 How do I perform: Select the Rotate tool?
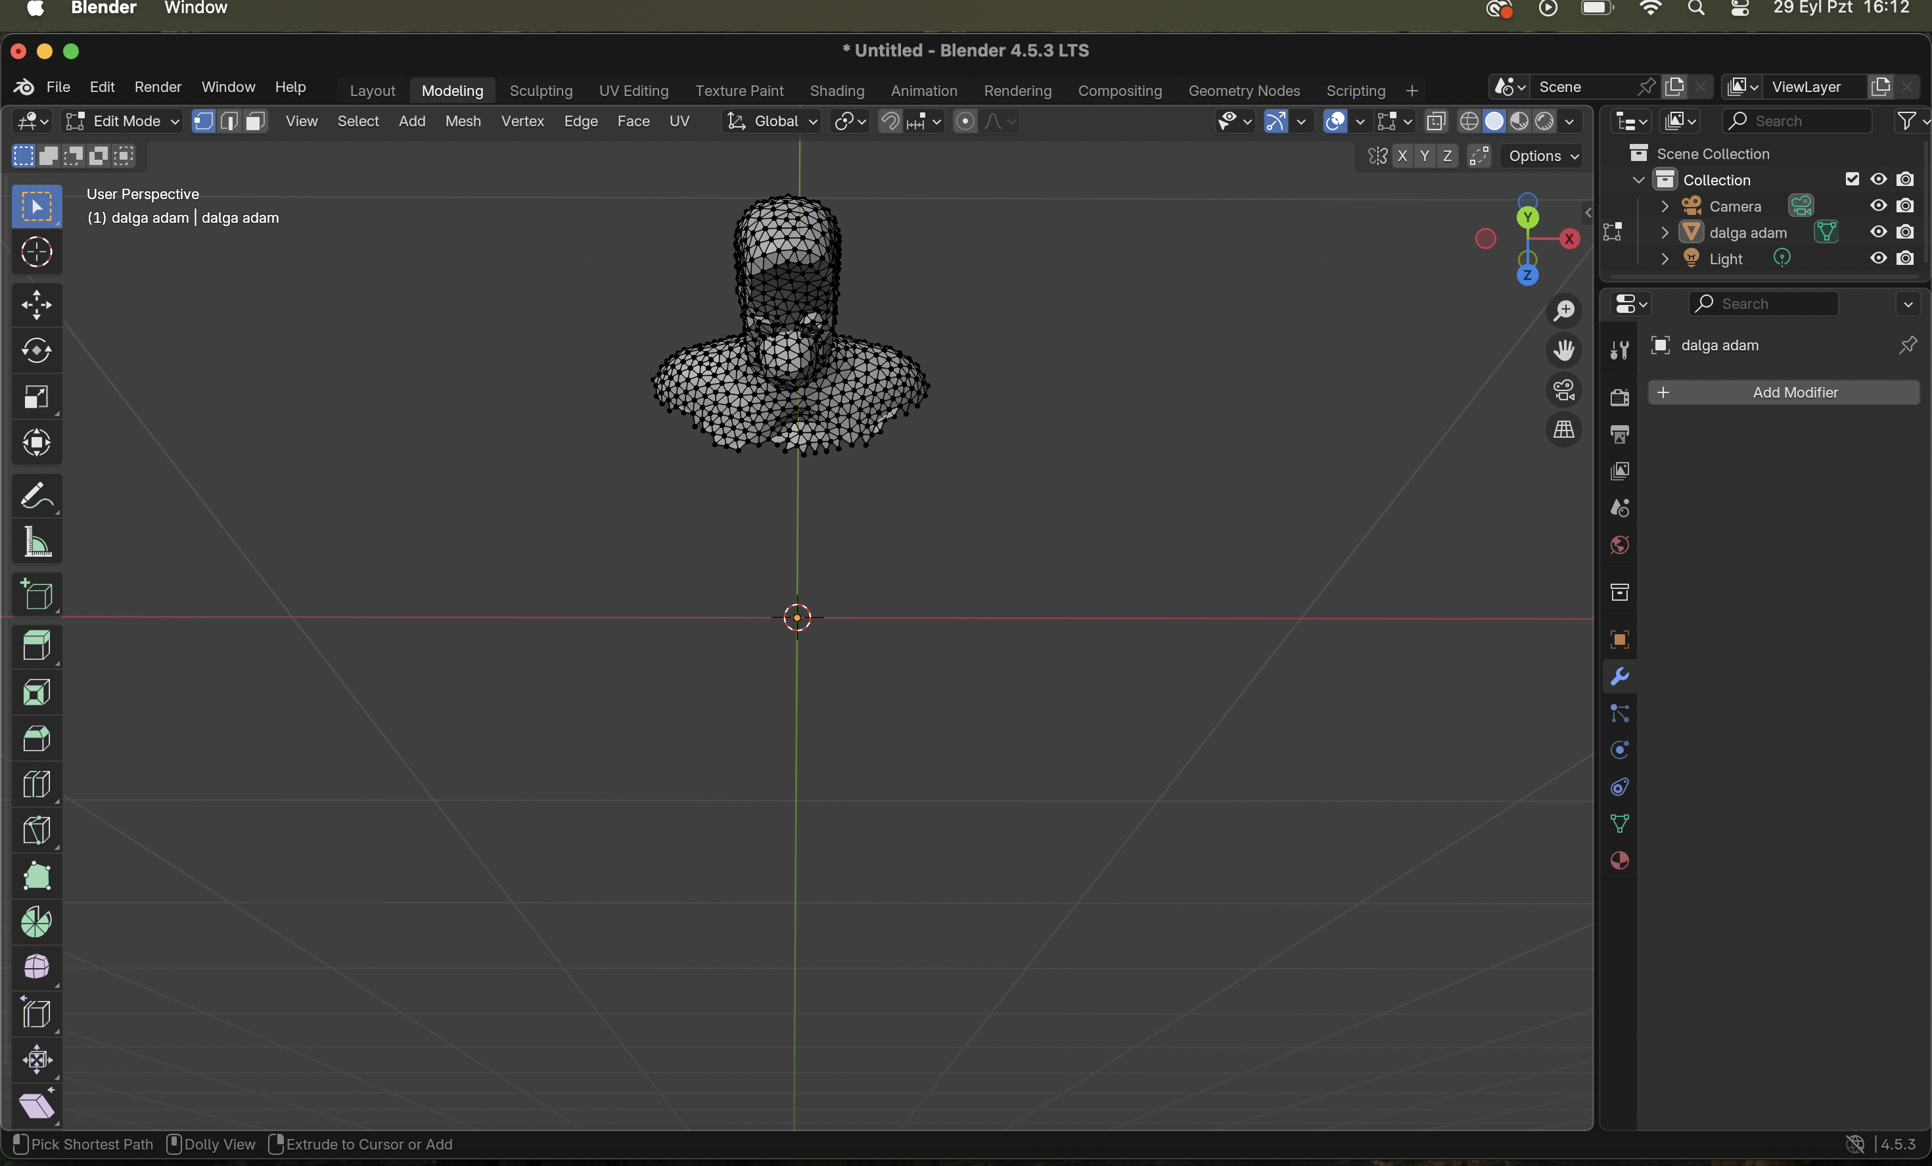pyautogui.click(x=36, y=350)
